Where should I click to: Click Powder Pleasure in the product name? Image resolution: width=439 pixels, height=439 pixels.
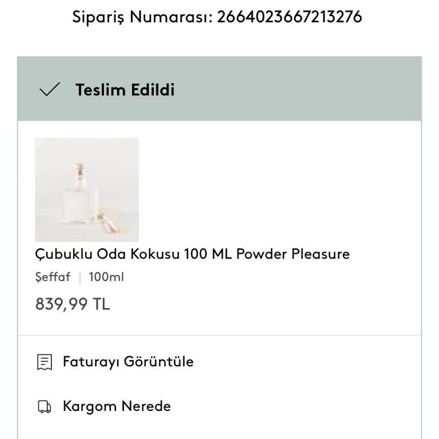[x=293, y=254]
